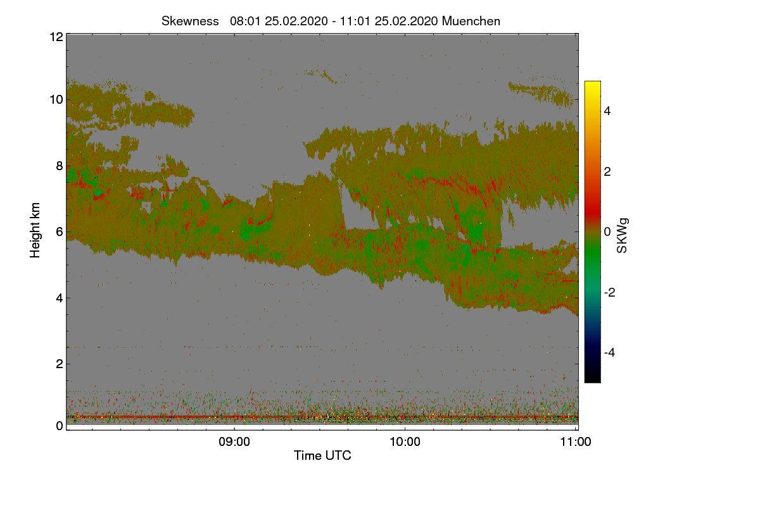Click the colorbar value 0

(607, 231)
